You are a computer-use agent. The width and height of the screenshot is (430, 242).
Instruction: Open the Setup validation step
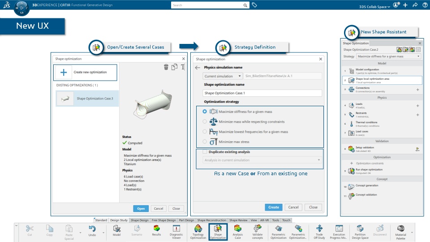click(x=382, y=149)
